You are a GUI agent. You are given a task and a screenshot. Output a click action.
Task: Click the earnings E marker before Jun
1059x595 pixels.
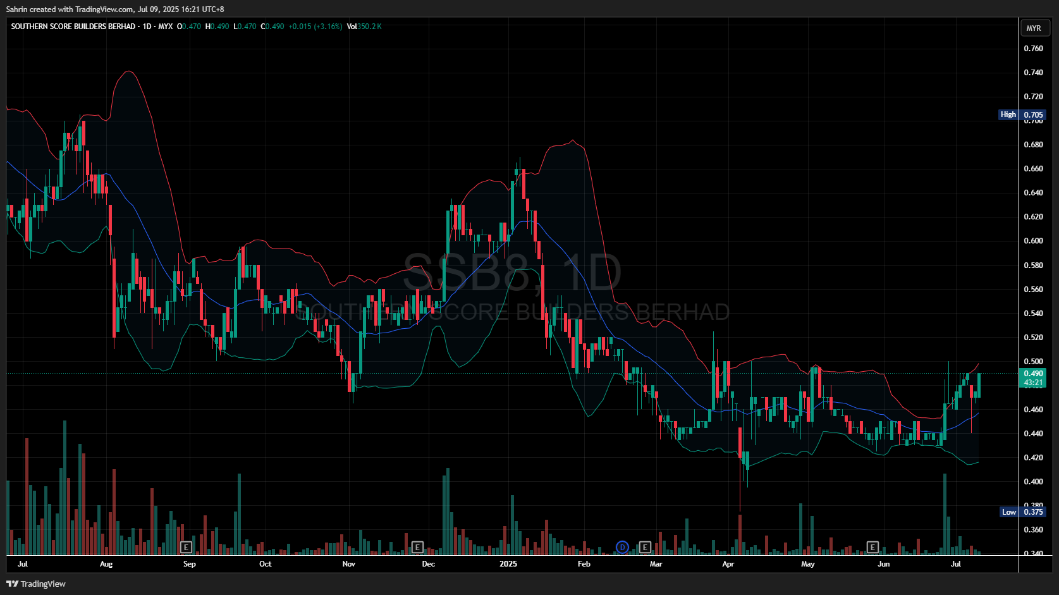coord(872,547)
